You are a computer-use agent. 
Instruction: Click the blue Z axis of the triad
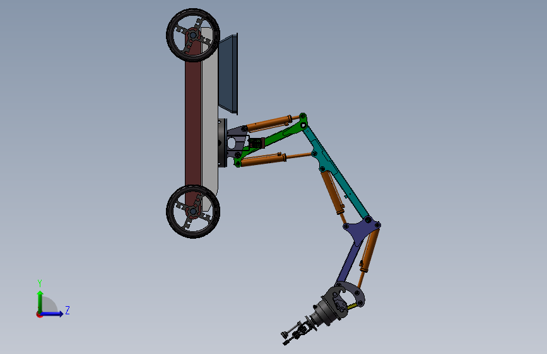click(x=52, y=314)
